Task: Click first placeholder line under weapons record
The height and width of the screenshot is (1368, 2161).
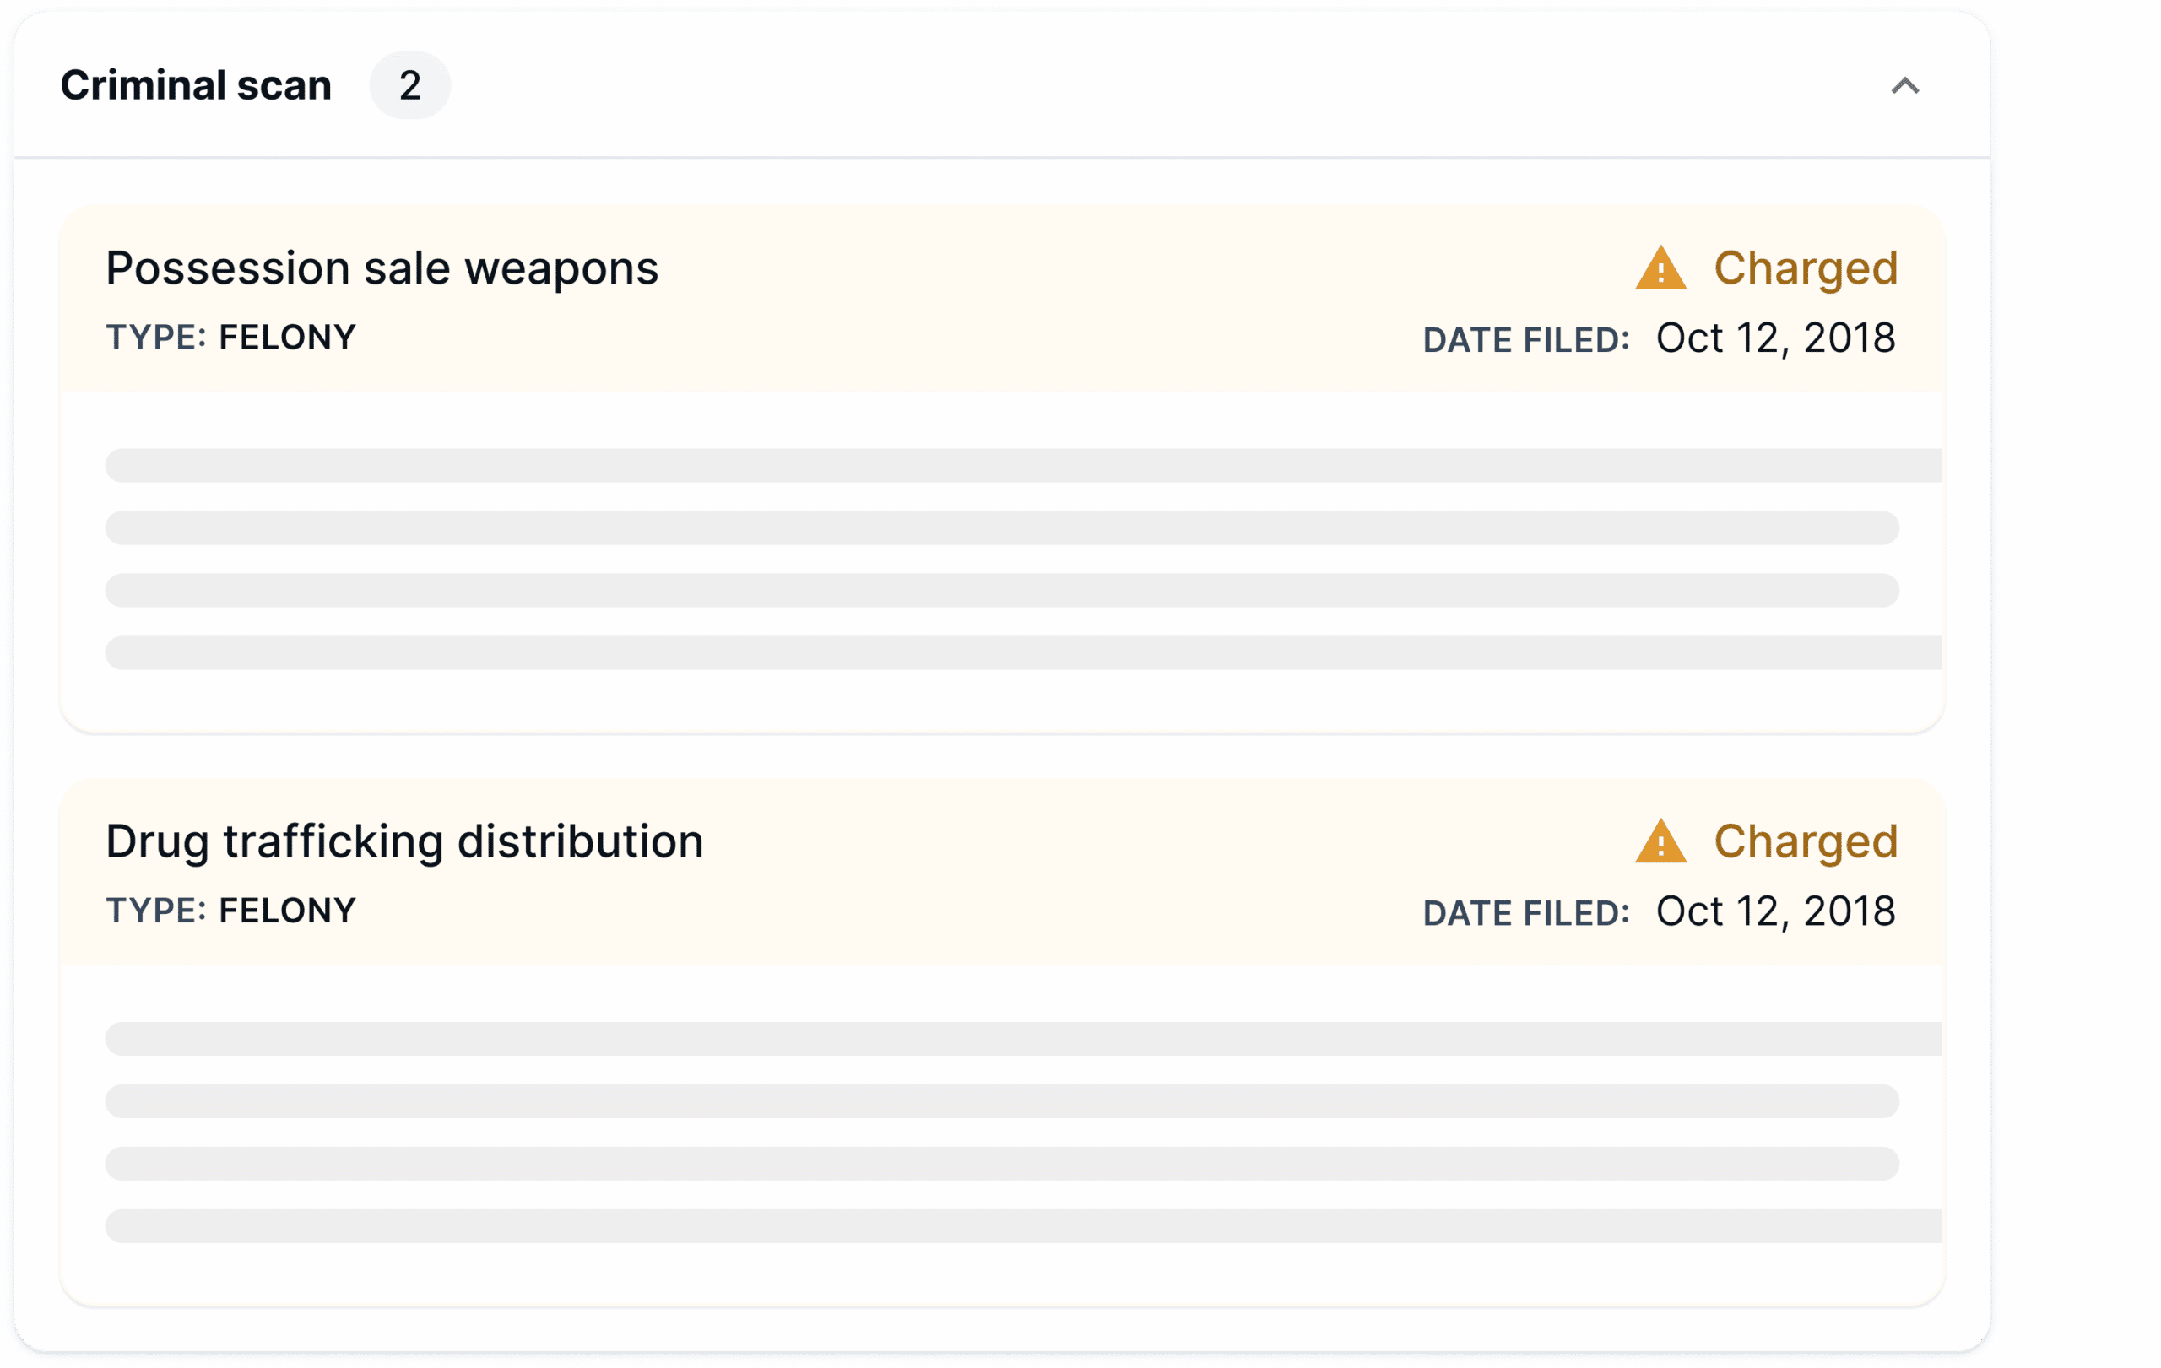Action: tap(1023, 466)
